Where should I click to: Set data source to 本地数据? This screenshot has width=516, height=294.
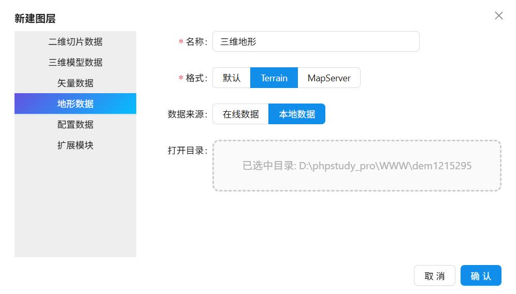click(x=297, y=114)
